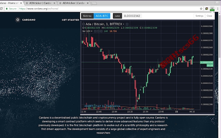Screen dimensions: 221x138
Task: Click the 0.00002390 price axis label
Action: click(207, 26)
